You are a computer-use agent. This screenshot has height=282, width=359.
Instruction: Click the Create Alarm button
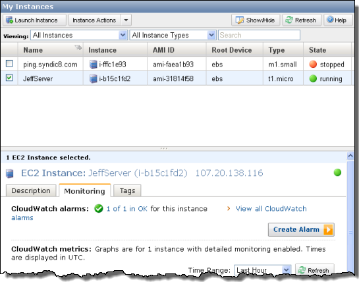(301, 229)
